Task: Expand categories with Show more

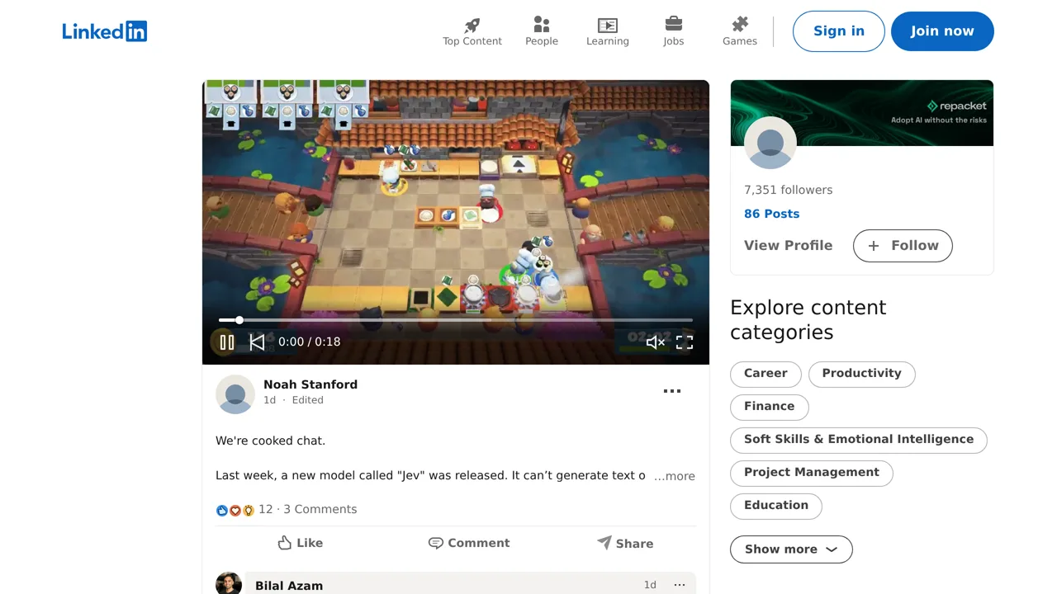Action: (791, 549)
